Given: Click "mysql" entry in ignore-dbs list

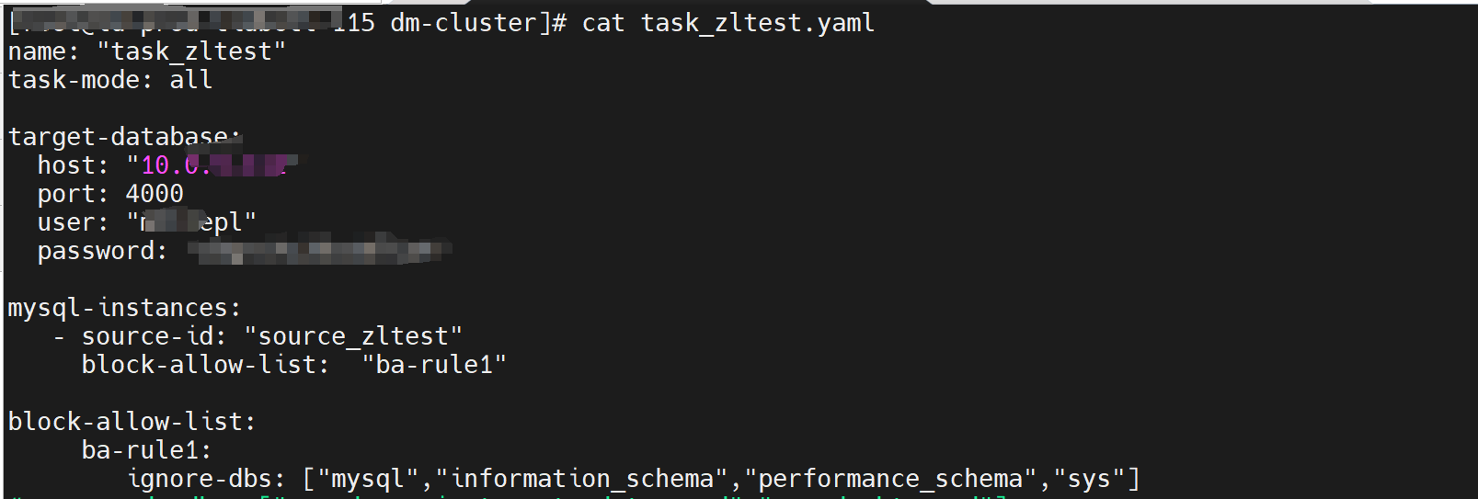Looking at the screenshot, I should tap(368, 479).
